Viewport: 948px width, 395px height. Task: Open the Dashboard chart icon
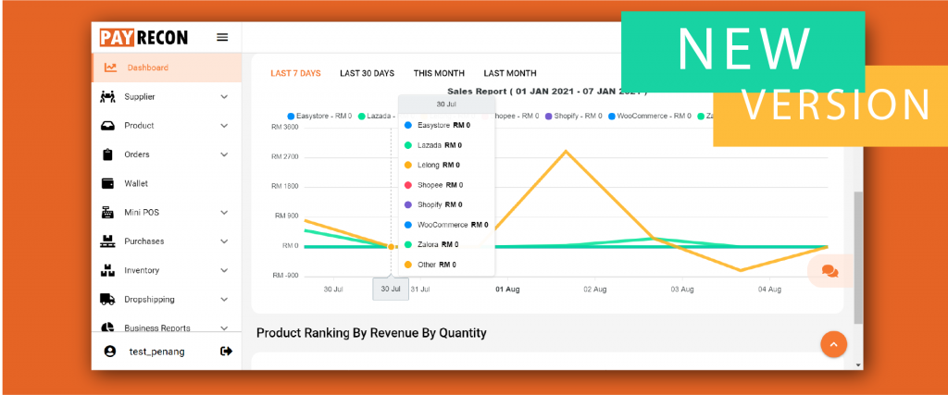(110, 68)
